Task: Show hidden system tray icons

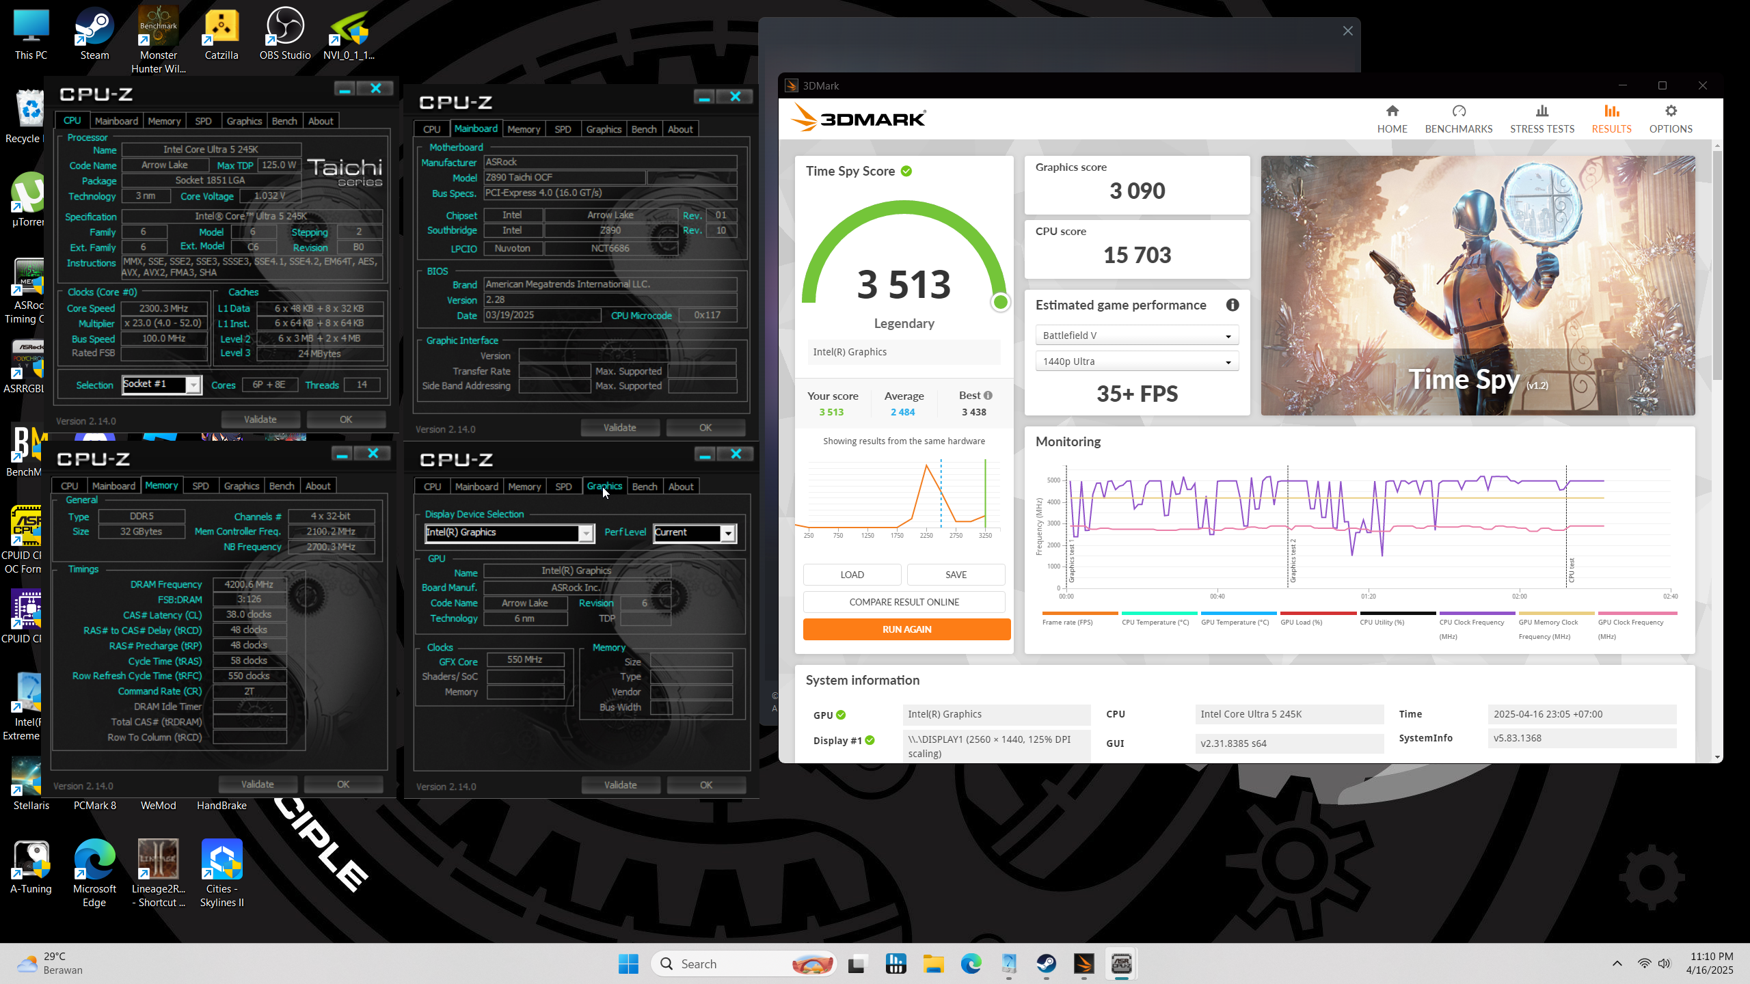Action: point(1617,963)
